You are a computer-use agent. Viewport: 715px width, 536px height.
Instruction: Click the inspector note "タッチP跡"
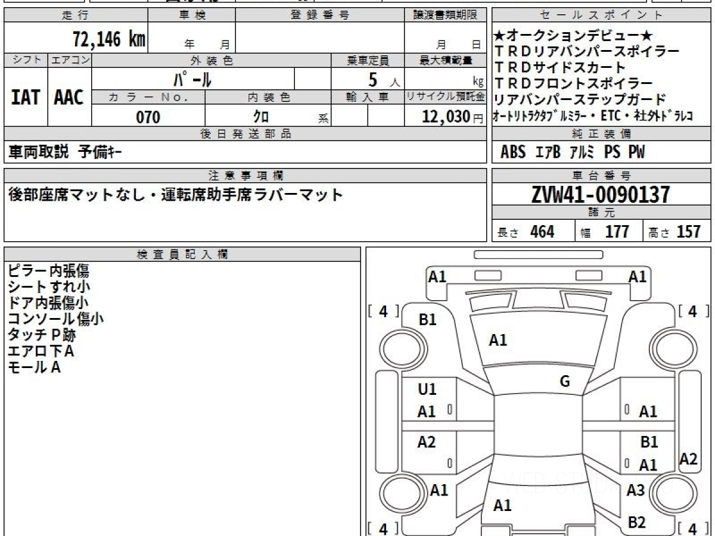(41, 335)
